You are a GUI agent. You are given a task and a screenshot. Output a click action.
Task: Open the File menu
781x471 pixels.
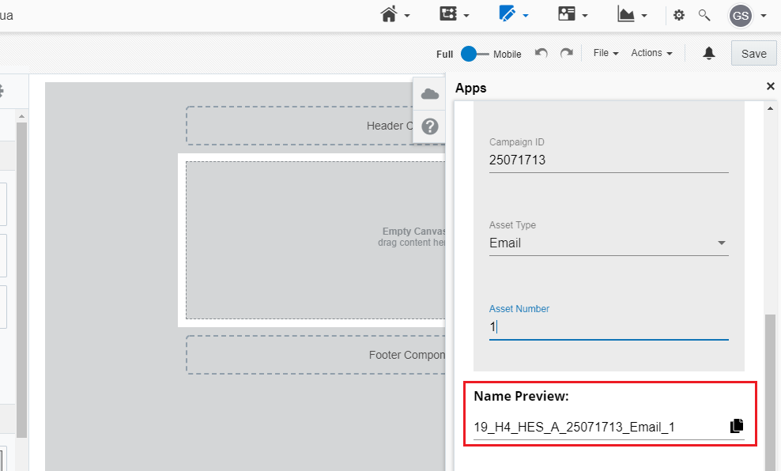(606, 53)
